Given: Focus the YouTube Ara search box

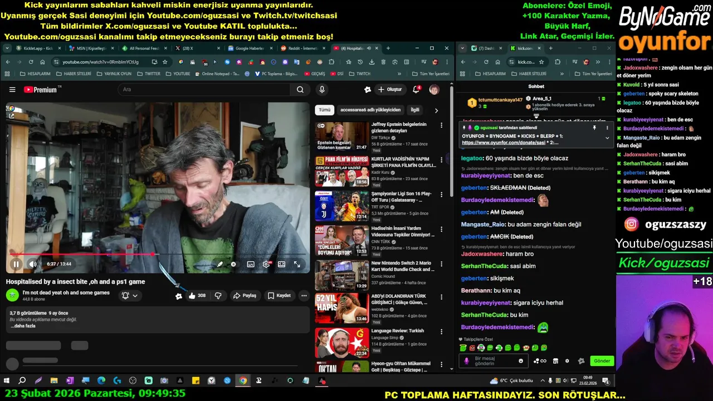Looking at the screenshot, I should (x=203, y=90).
